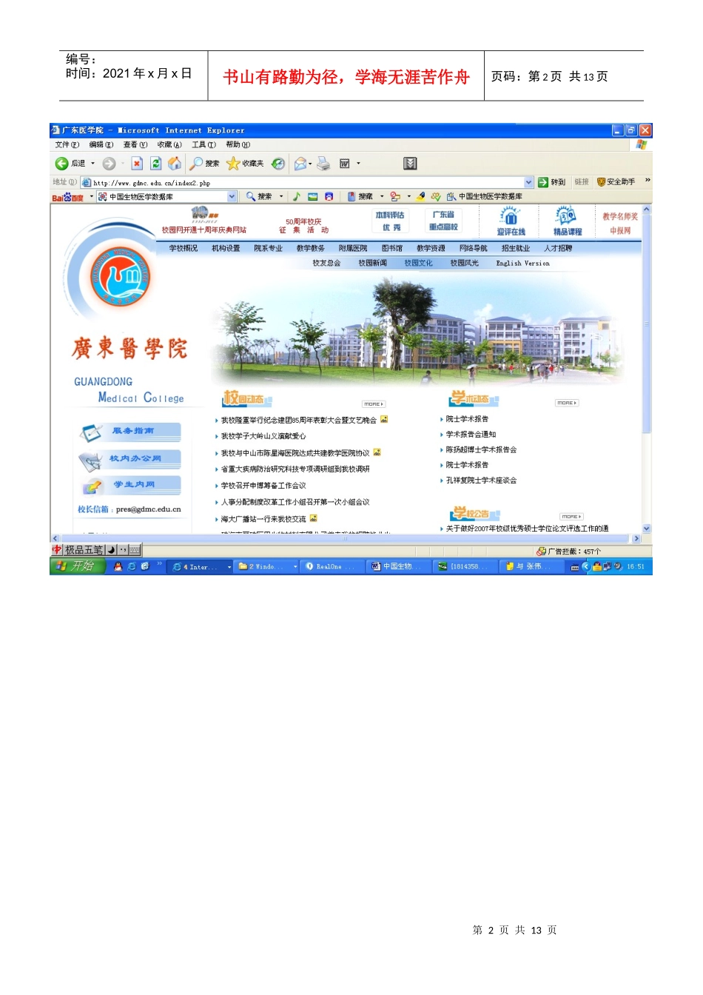Click the 广告拦截 ad-block status icon
This screenshot has height=995, width=703.
click(x=542, y=552)
